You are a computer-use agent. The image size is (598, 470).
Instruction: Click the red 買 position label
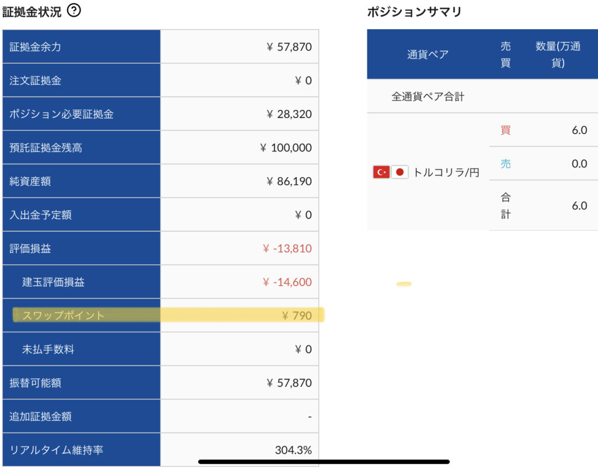pyautogui.click(x=506, y=130)
